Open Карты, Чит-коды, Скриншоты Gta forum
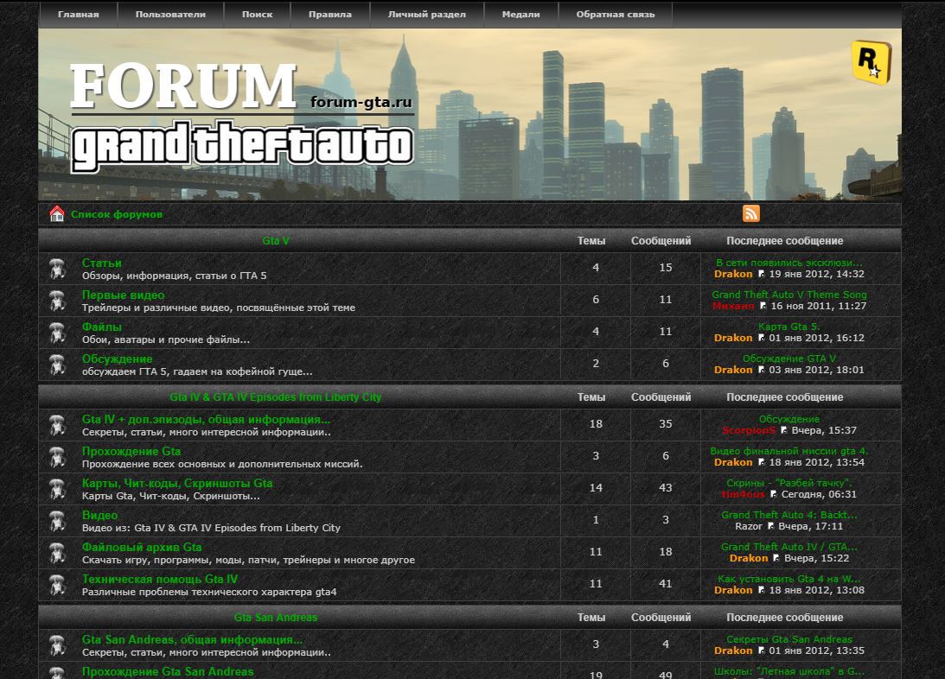 click(x=177, y=483)
